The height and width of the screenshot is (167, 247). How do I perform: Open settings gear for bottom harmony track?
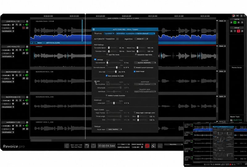27,122
